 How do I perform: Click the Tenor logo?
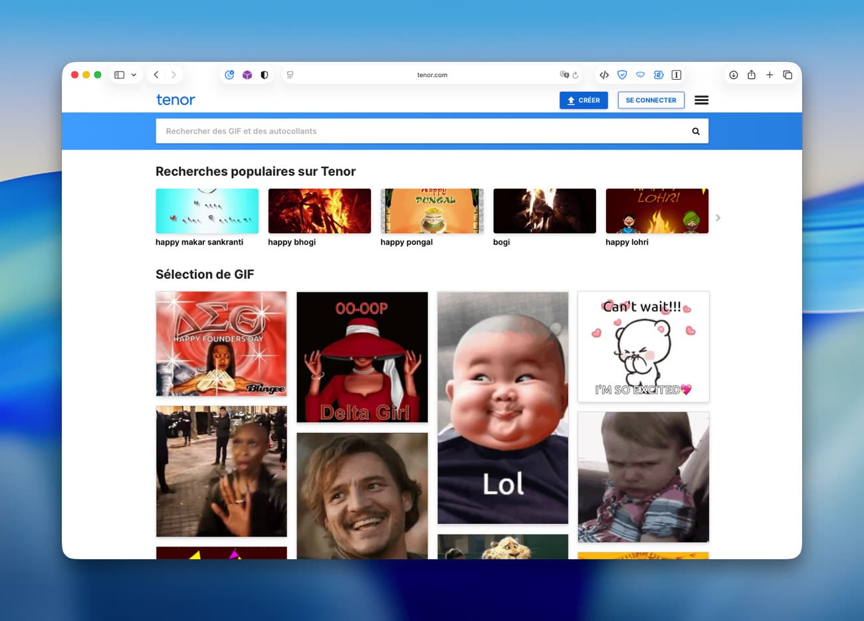175,100
